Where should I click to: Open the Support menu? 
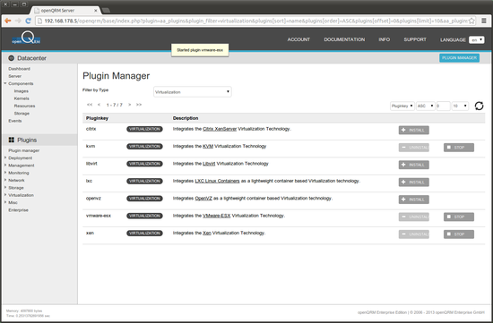coord(415,39)
